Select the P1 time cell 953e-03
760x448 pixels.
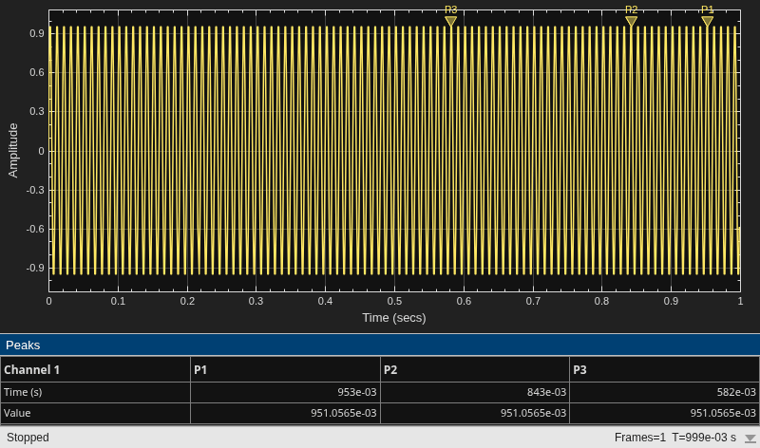click(x=286, y=392)
